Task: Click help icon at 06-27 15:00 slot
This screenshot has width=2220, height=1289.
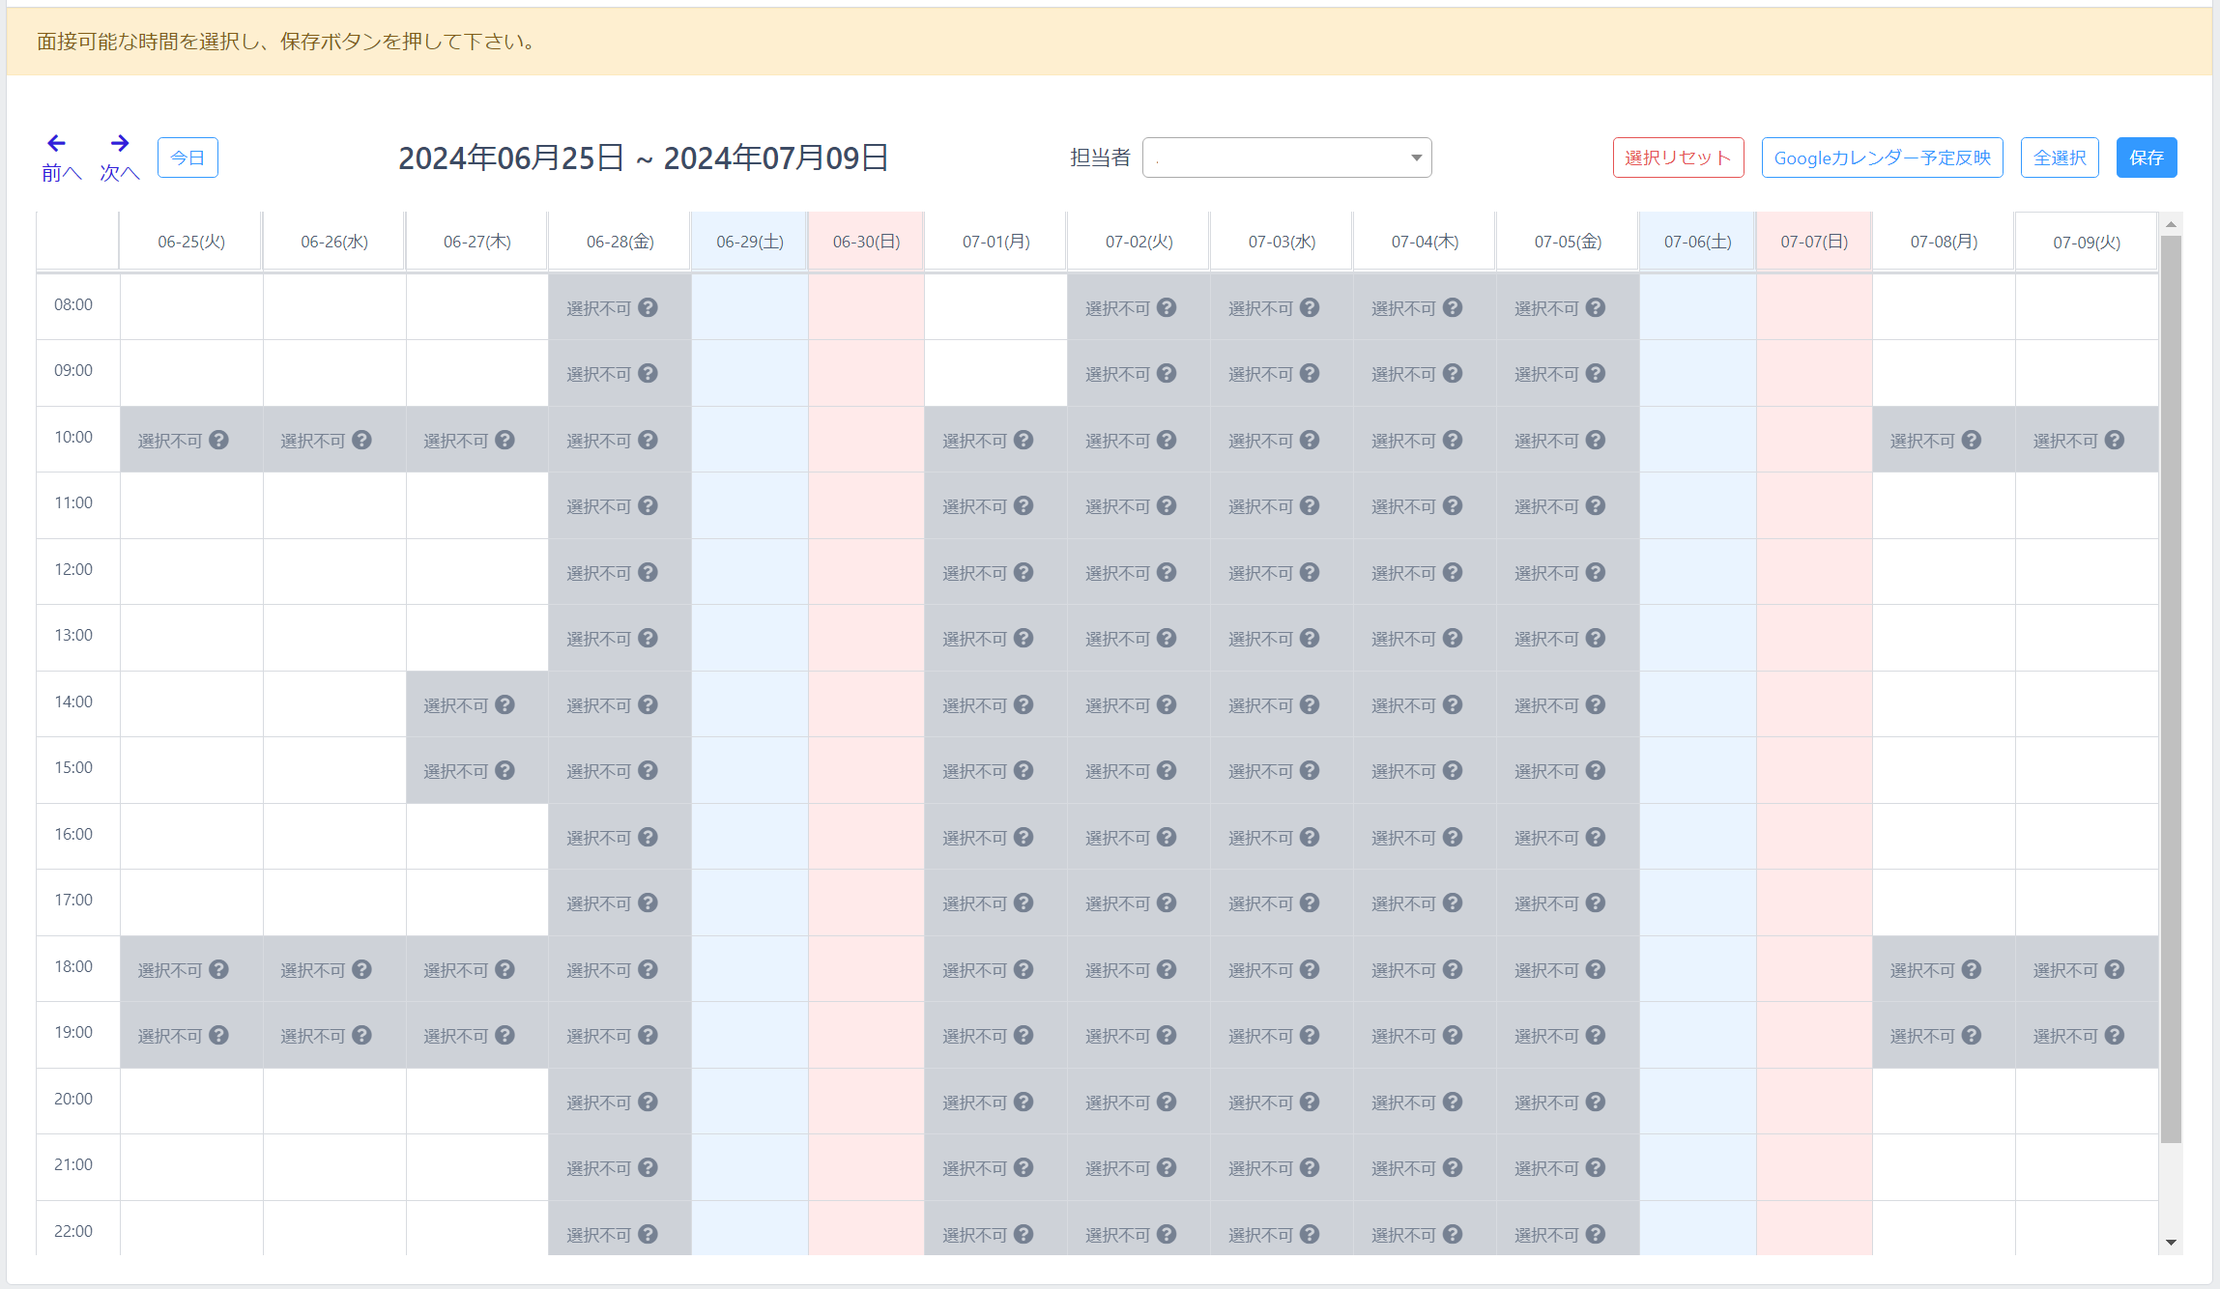Action: click(x=505, y=770)
